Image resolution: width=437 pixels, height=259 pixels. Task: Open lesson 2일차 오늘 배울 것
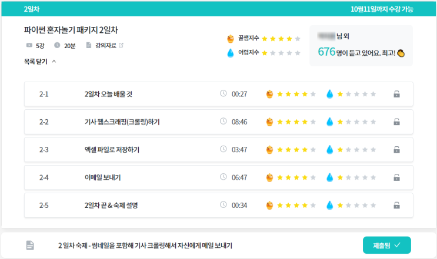click(x=108, y=94)
